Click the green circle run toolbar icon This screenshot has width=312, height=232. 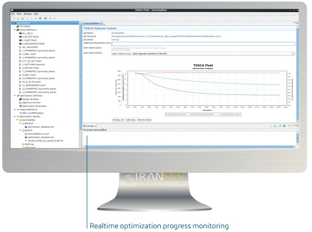(x=40, y=18)
